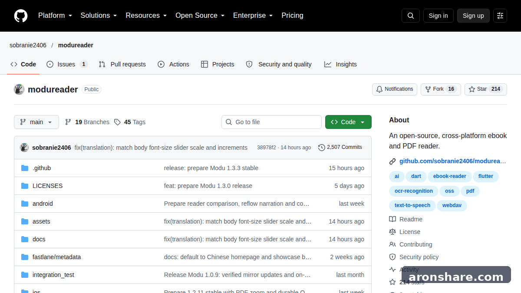Click the assets folder icon
The height and width of the screenshot is (293, 521).
pos(25,221)
